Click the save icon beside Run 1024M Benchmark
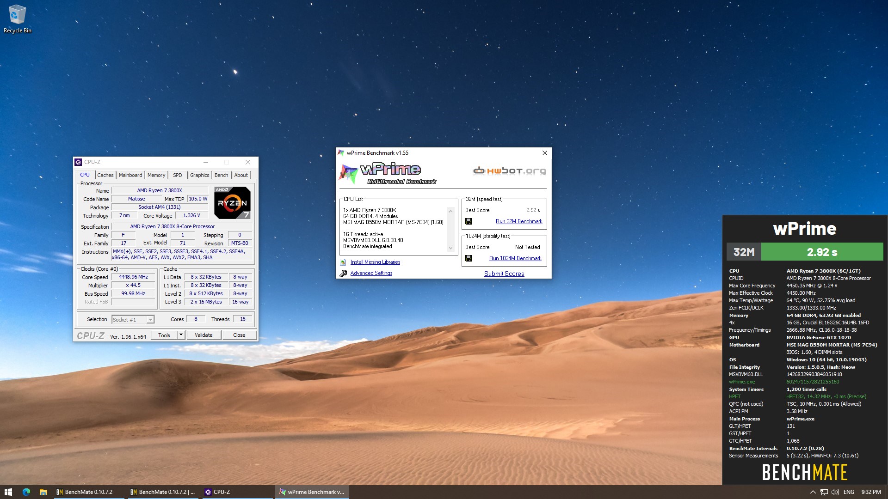 (469, 258)
